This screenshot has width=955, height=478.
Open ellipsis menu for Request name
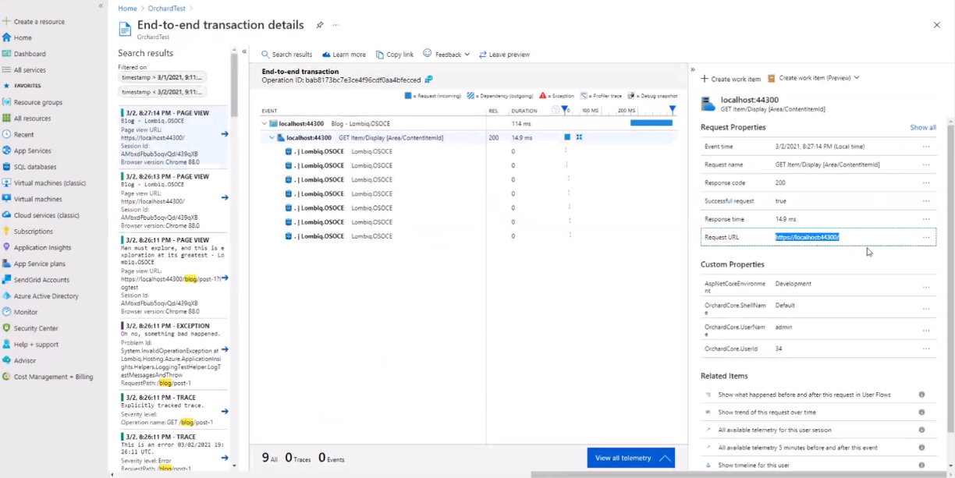click(x=926, y=165)
